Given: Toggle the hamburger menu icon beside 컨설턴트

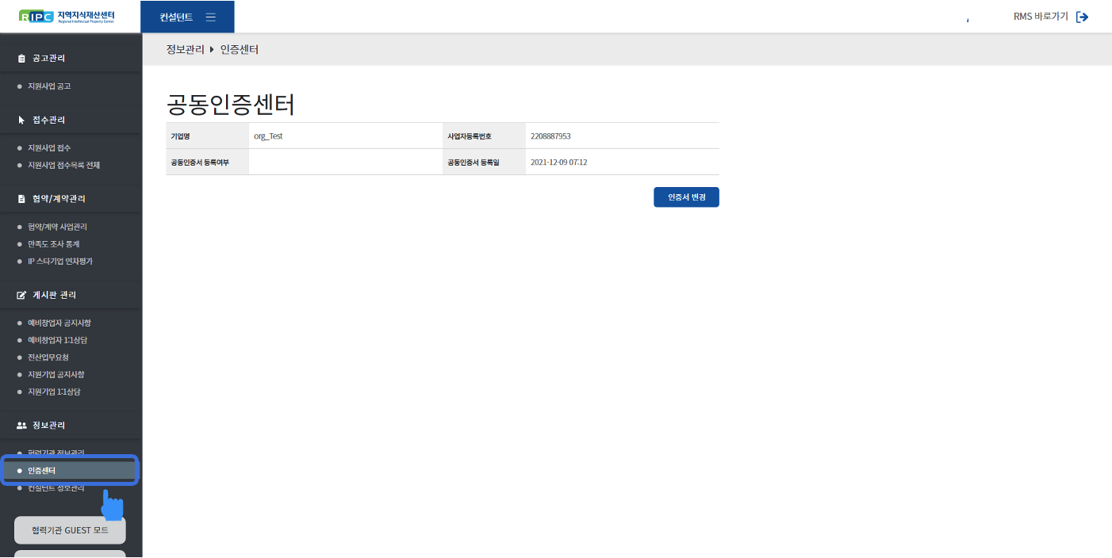Looking at the screenshot, I should (x=210, y=17).
